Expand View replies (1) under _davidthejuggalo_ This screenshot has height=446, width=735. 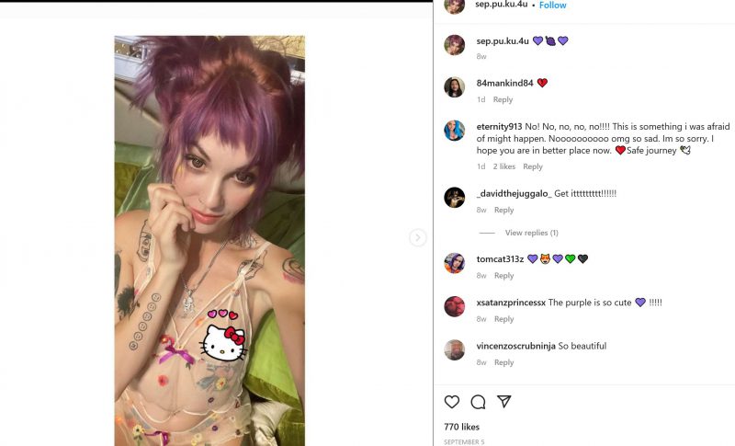coord(532,233)
